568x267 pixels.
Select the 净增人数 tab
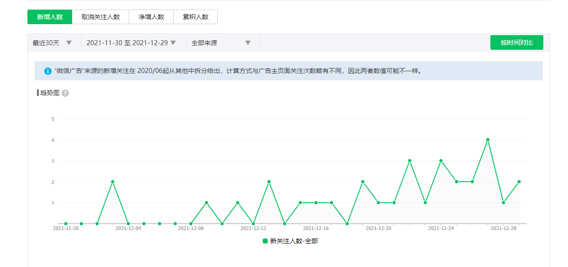point(151,17)
